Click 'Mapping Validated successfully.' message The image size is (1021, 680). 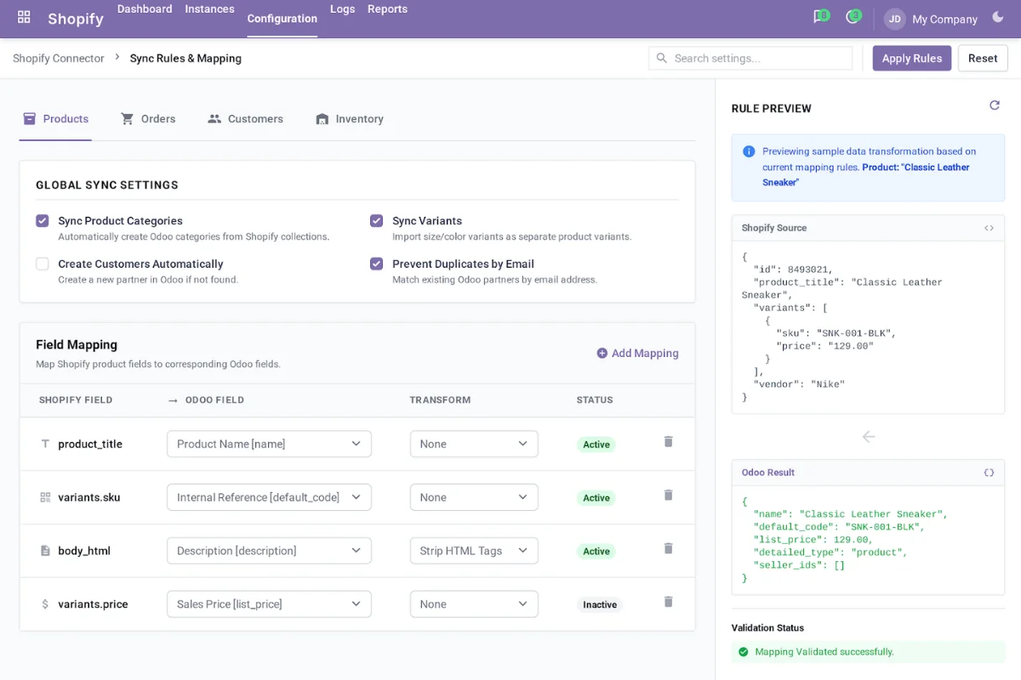tap(824, 652)
